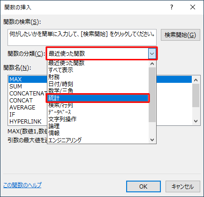Select CONCATENATE in the function list

click(28, 94)
